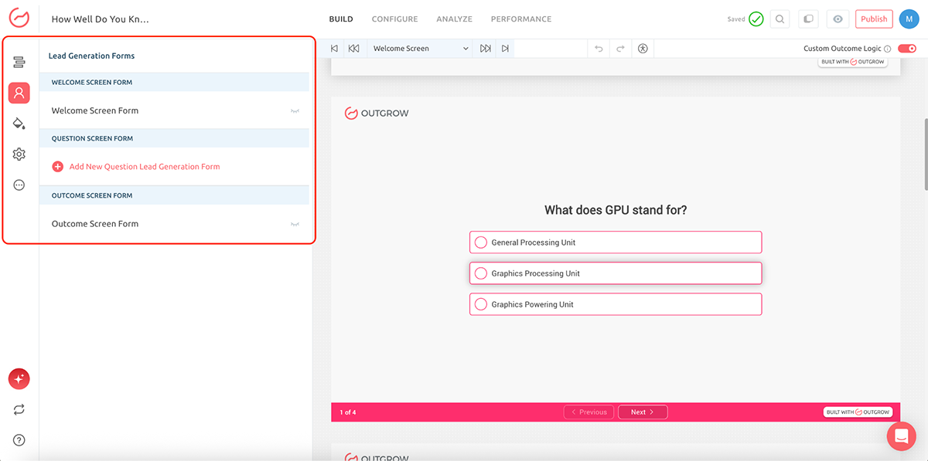
Task: Select the content layout icon in the sidebar
Action: (19, 63)
